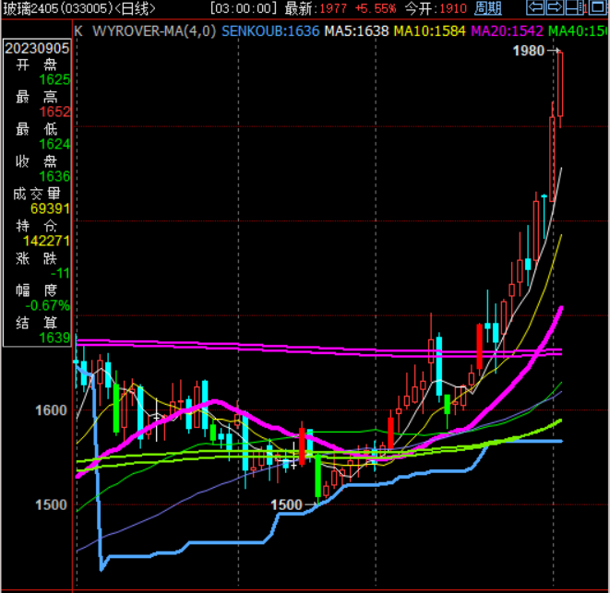610x593 pixels.
Task: Click the split-pane layout icon
Action: coord(576,8)
